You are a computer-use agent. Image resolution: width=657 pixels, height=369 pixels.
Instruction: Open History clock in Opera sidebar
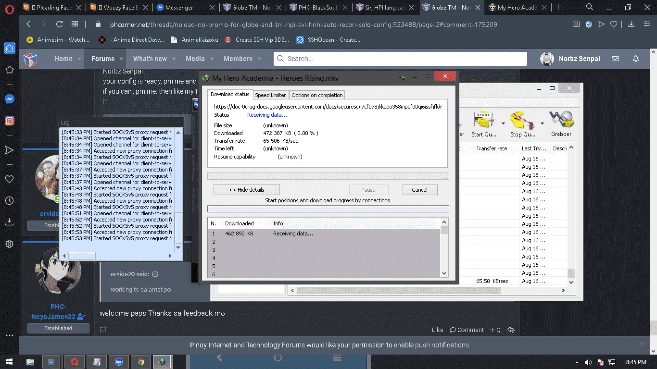tap(9, 200)
